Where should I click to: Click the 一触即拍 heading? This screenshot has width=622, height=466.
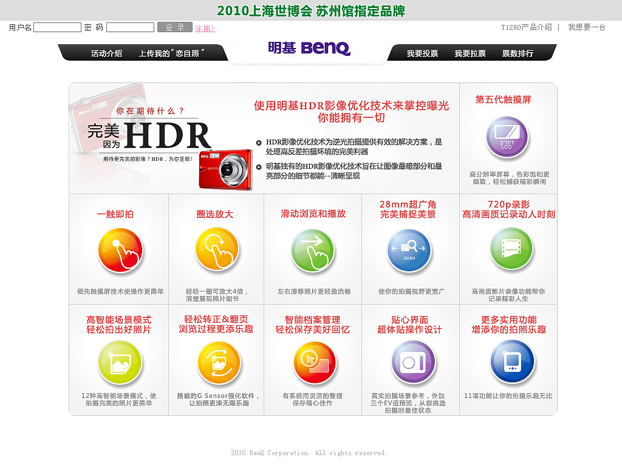pos(115,214)
